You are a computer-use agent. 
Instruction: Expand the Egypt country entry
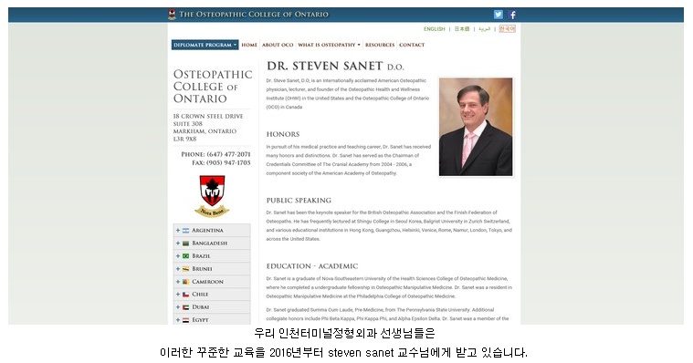pyautogui.click(x=212, y=320)
